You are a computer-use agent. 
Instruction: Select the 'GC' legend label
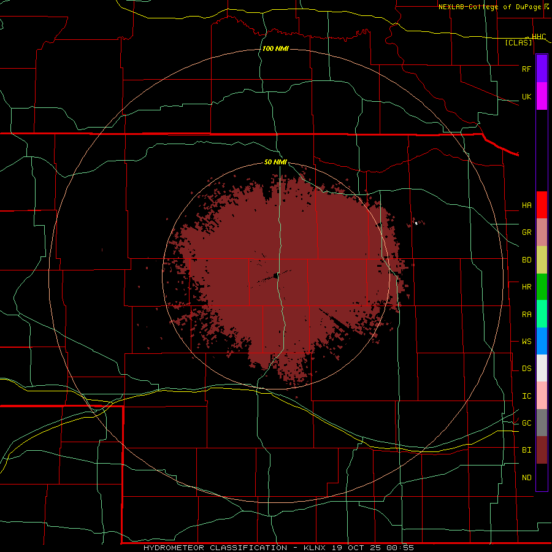coord(526,423)
